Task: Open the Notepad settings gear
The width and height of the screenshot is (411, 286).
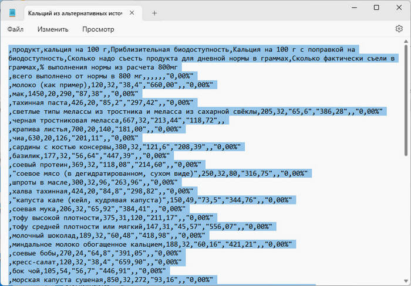Action: (399, 29)
